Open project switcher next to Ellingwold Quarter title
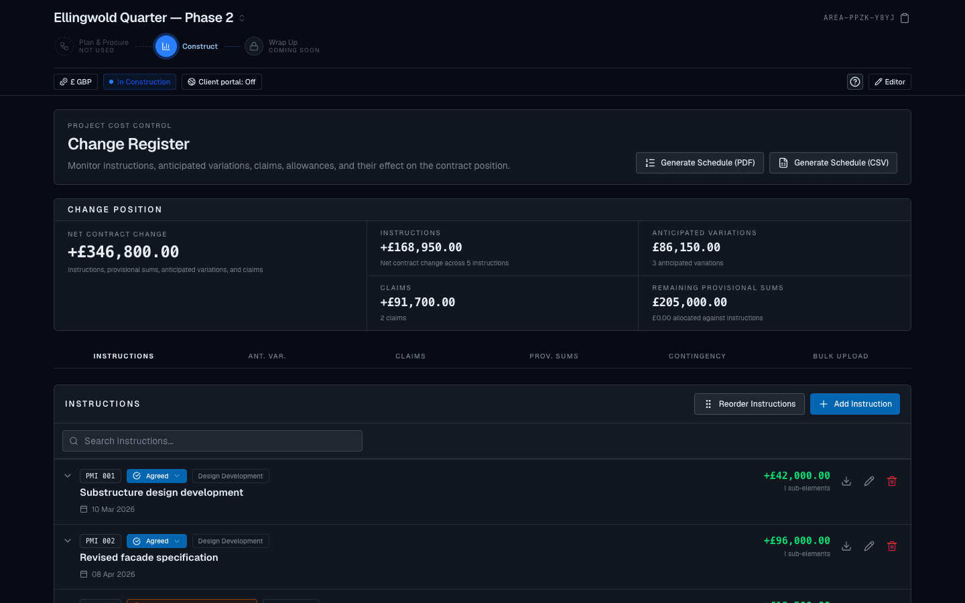965x603 pixels. [x=242, y=18]
